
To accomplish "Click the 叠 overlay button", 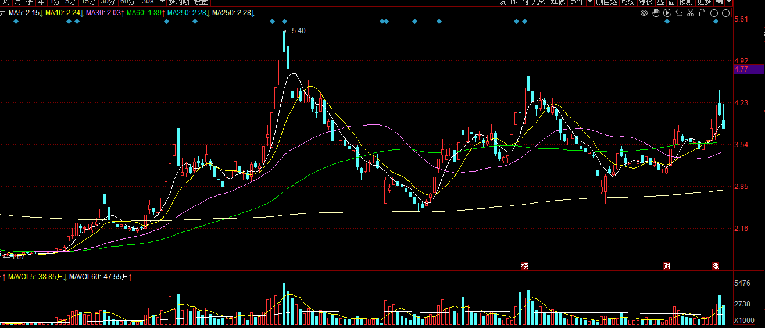I will (661, 2).
